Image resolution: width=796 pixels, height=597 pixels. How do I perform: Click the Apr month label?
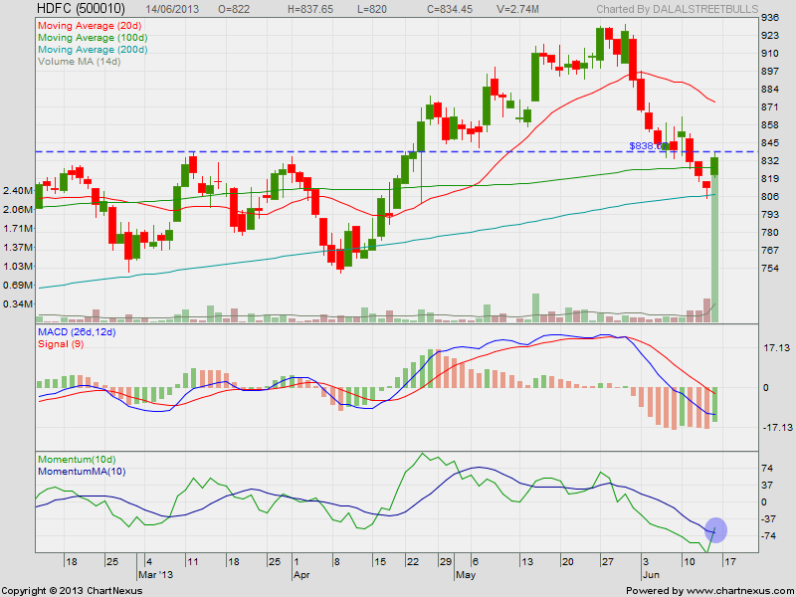point(301,575)
